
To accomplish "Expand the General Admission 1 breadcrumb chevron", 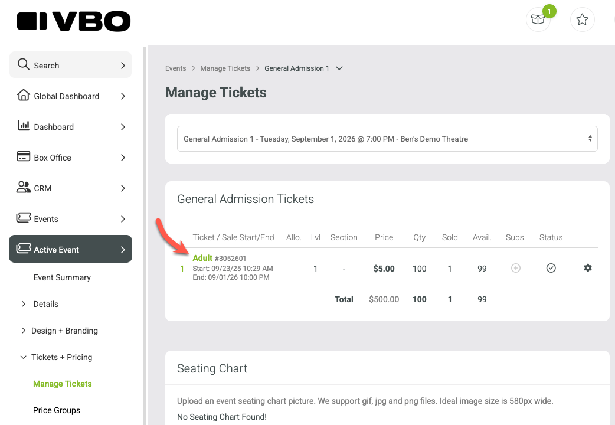I will [339, 68].
